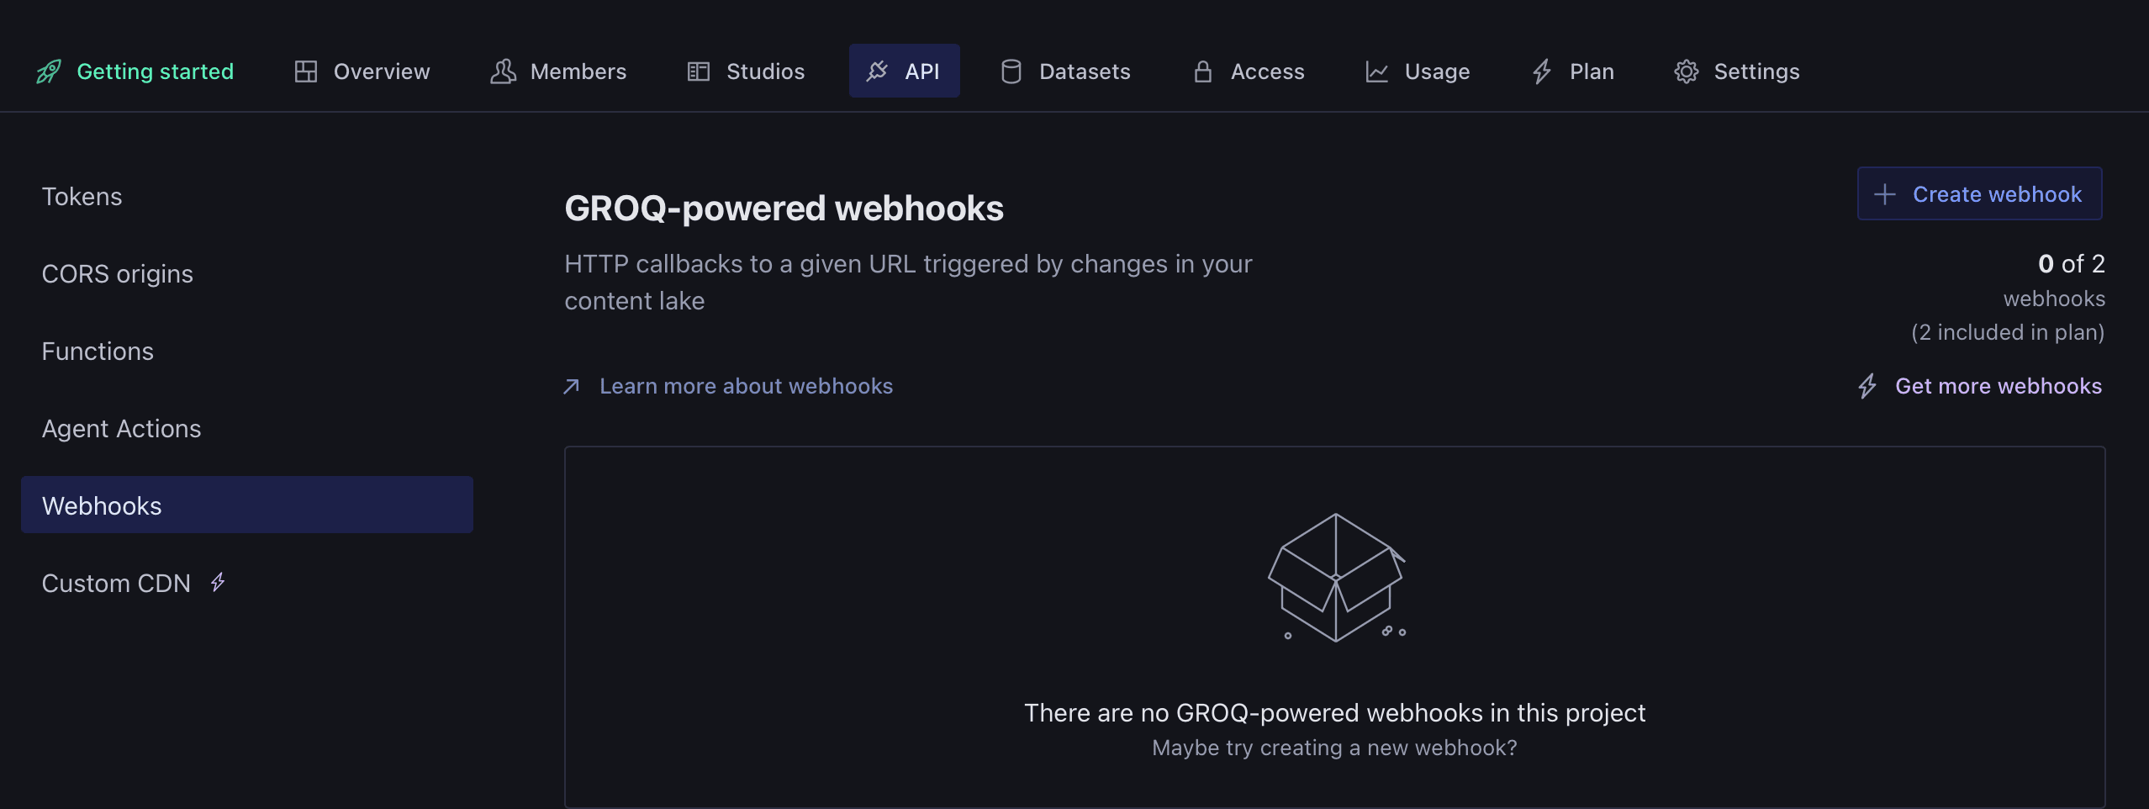Click the Usage chart icon

click(x=1376, y=71)
